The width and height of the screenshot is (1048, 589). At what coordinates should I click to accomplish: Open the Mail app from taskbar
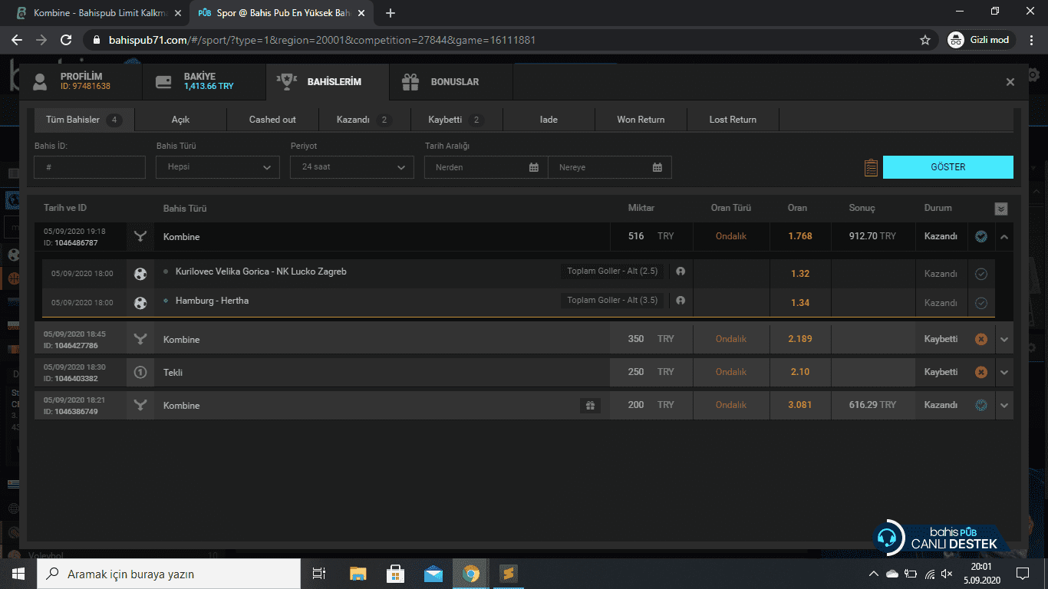(433, 574)
